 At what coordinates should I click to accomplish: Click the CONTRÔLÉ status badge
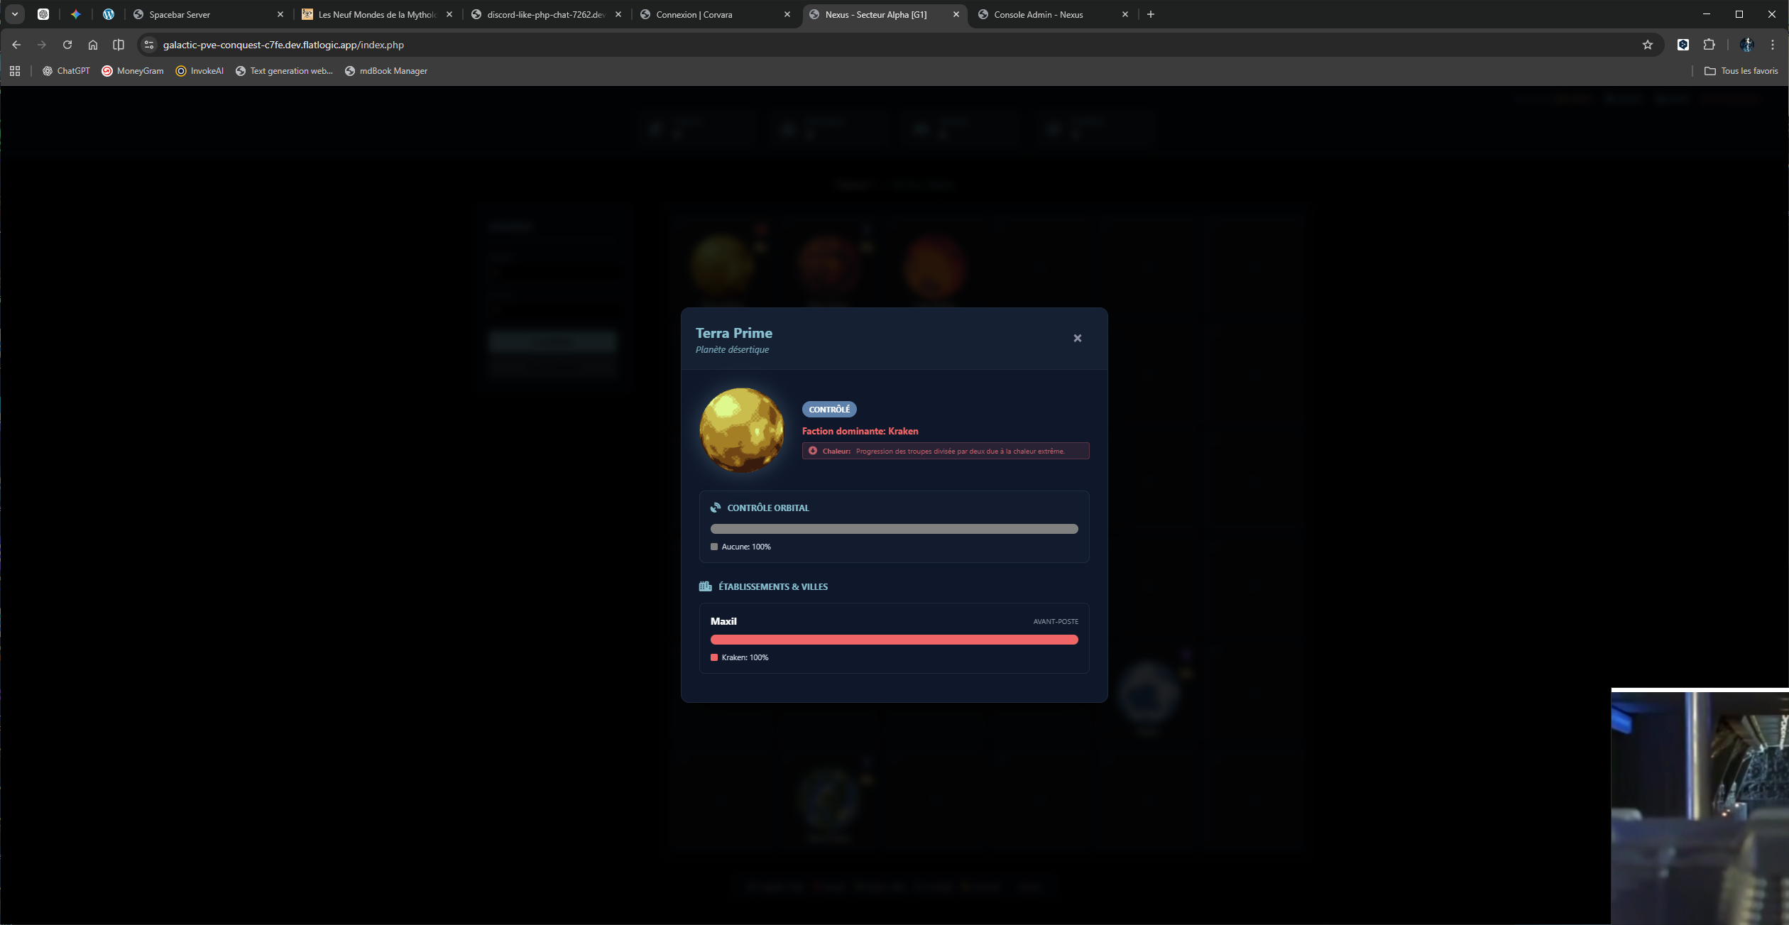(828, 410)
